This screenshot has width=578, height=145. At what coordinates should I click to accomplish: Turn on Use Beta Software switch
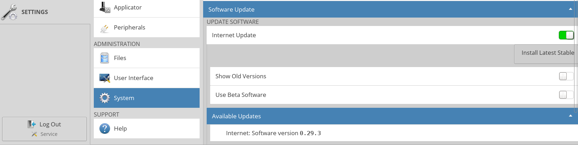(x=566, y=95)
